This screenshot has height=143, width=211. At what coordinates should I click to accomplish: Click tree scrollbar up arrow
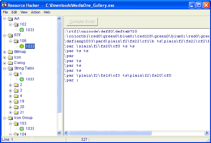[x=59, y=18]
